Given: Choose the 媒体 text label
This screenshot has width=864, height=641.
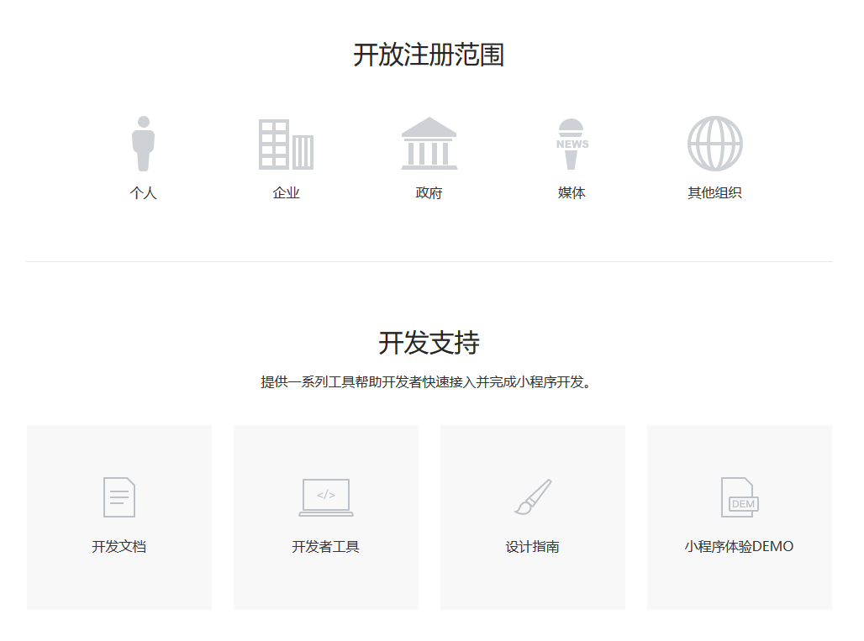Looking at the screenshot, I should 572,193.
